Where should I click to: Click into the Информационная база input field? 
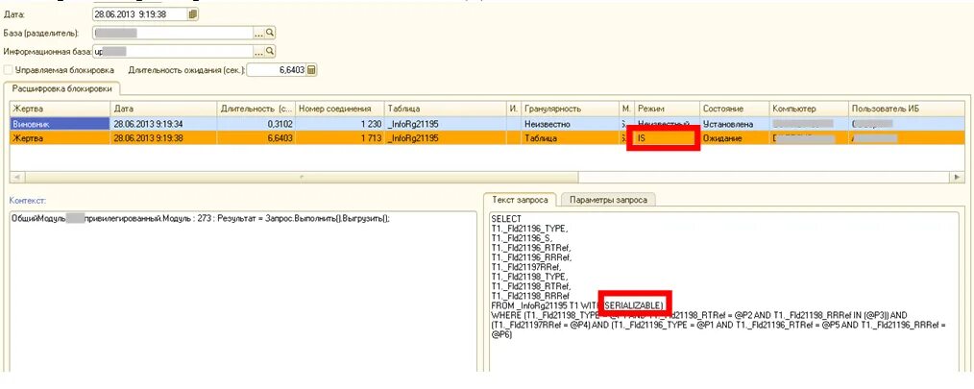coord(173,52)
